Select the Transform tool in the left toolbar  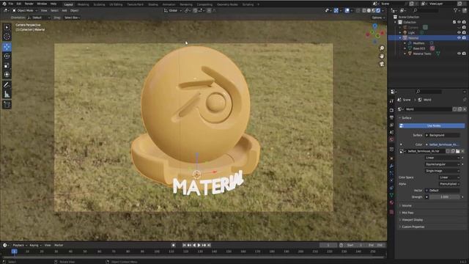(x=7, y=75)
